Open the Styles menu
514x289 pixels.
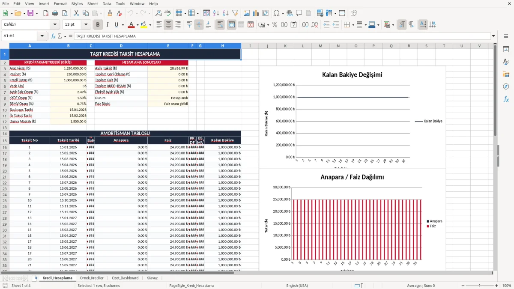77,3
